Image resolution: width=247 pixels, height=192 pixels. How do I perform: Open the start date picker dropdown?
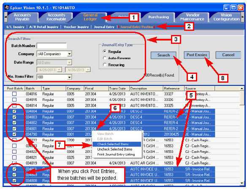(60, 70)
